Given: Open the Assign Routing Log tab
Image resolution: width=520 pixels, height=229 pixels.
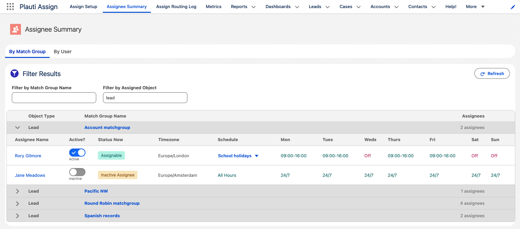Looking at the screenshot, I should coord(176,6).
